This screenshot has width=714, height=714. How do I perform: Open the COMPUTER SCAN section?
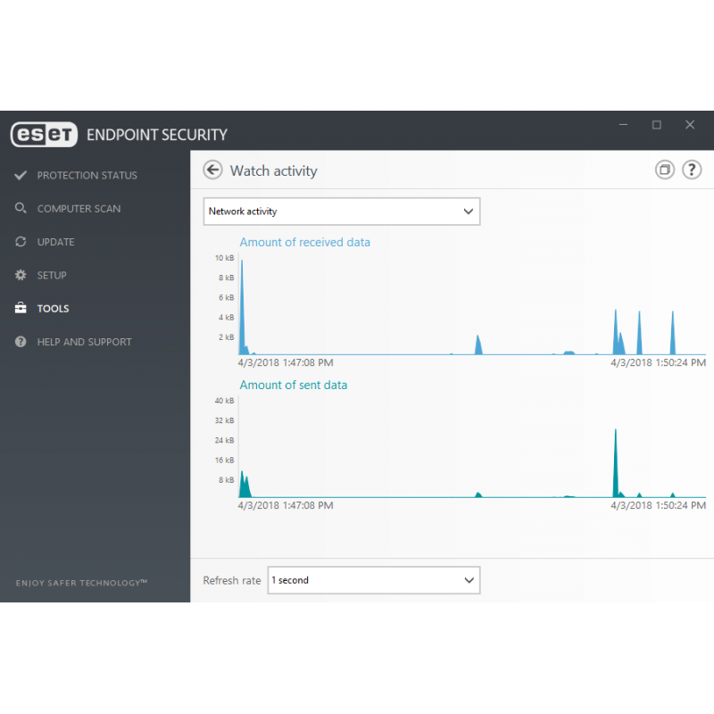coord(79,209)
